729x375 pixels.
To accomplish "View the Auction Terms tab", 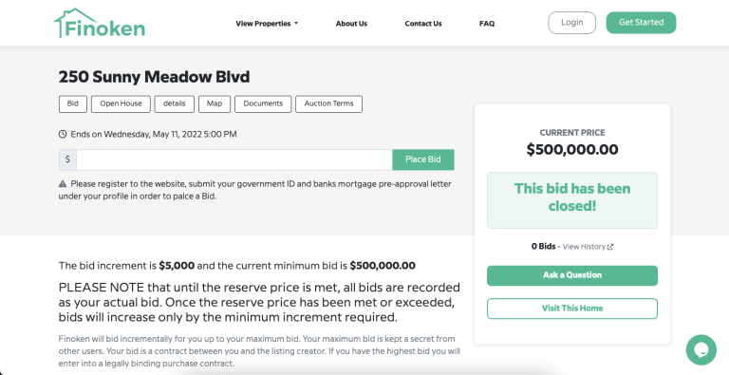I will click(x=329, y=104).
